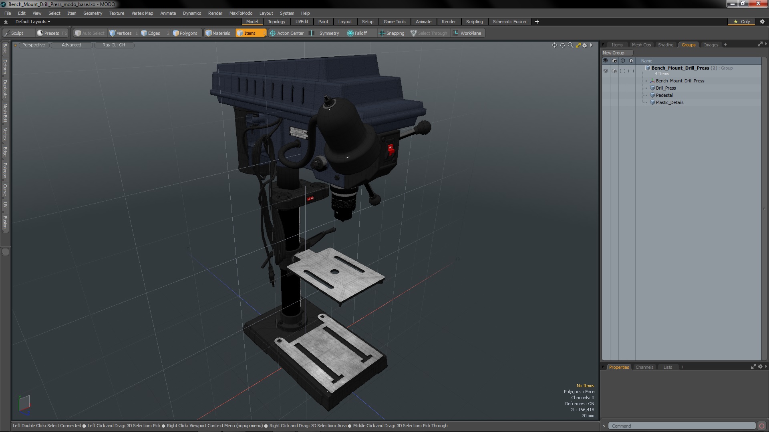The width and height of the screenshot is (769, 432).
Task: Switch to the Game Tools layout tab
Action: (x=394, y=22)
